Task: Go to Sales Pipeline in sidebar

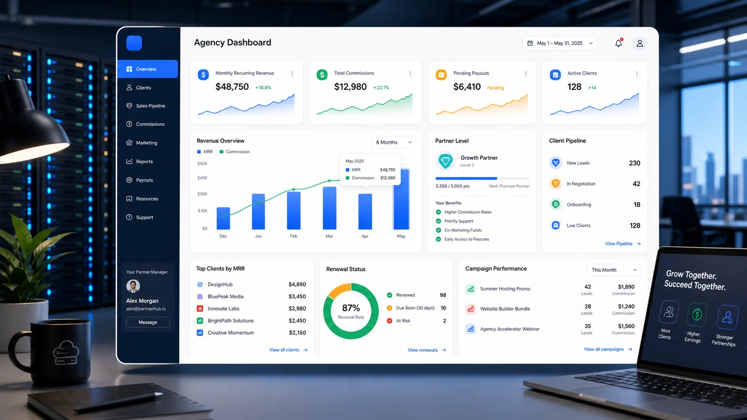Action: (x=147, y=106)
